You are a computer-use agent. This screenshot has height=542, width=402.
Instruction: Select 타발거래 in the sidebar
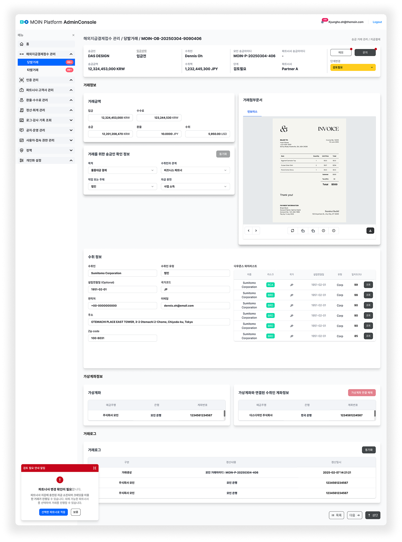(33, 70)
